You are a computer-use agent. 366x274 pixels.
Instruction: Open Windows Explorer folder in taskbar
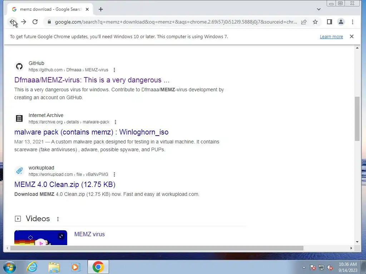coord(54,267)
